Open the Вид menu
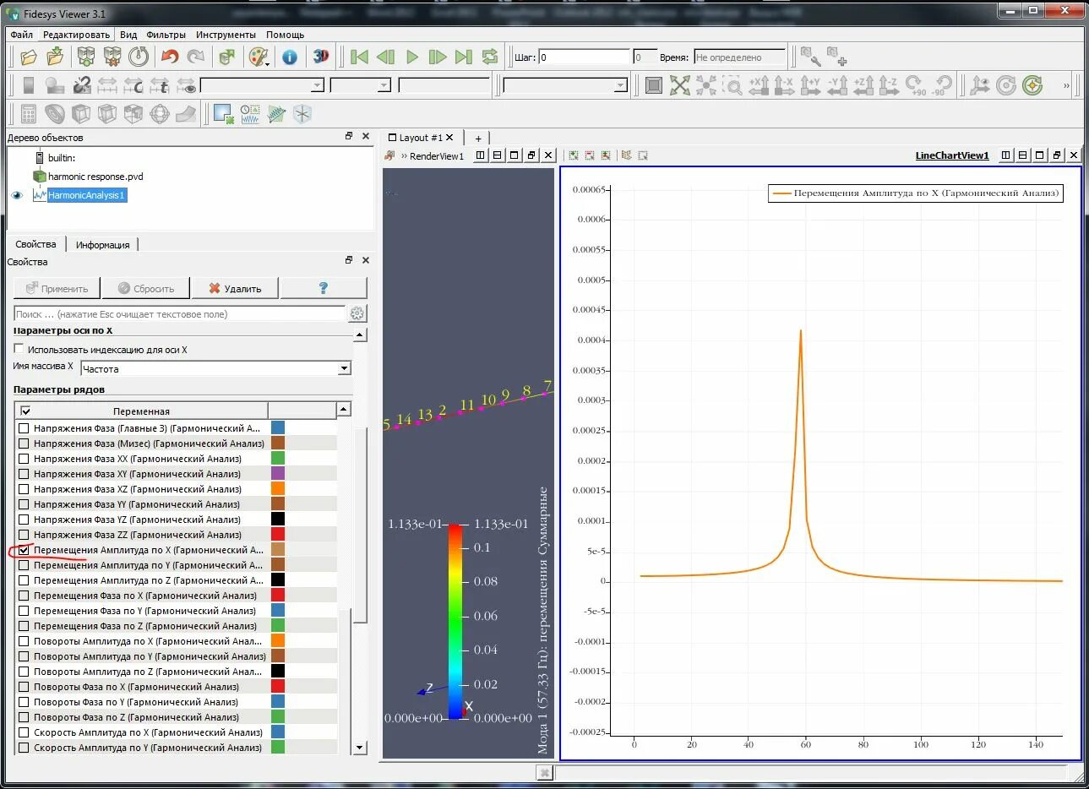The width and height of the screenshot is (1089, 789). (x=128, y=35)
